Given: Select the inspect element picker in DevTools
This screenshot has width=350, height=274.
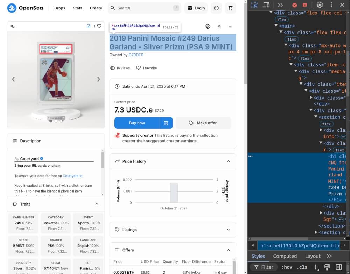Looking at the screenshot, I should tap(254, 5).
